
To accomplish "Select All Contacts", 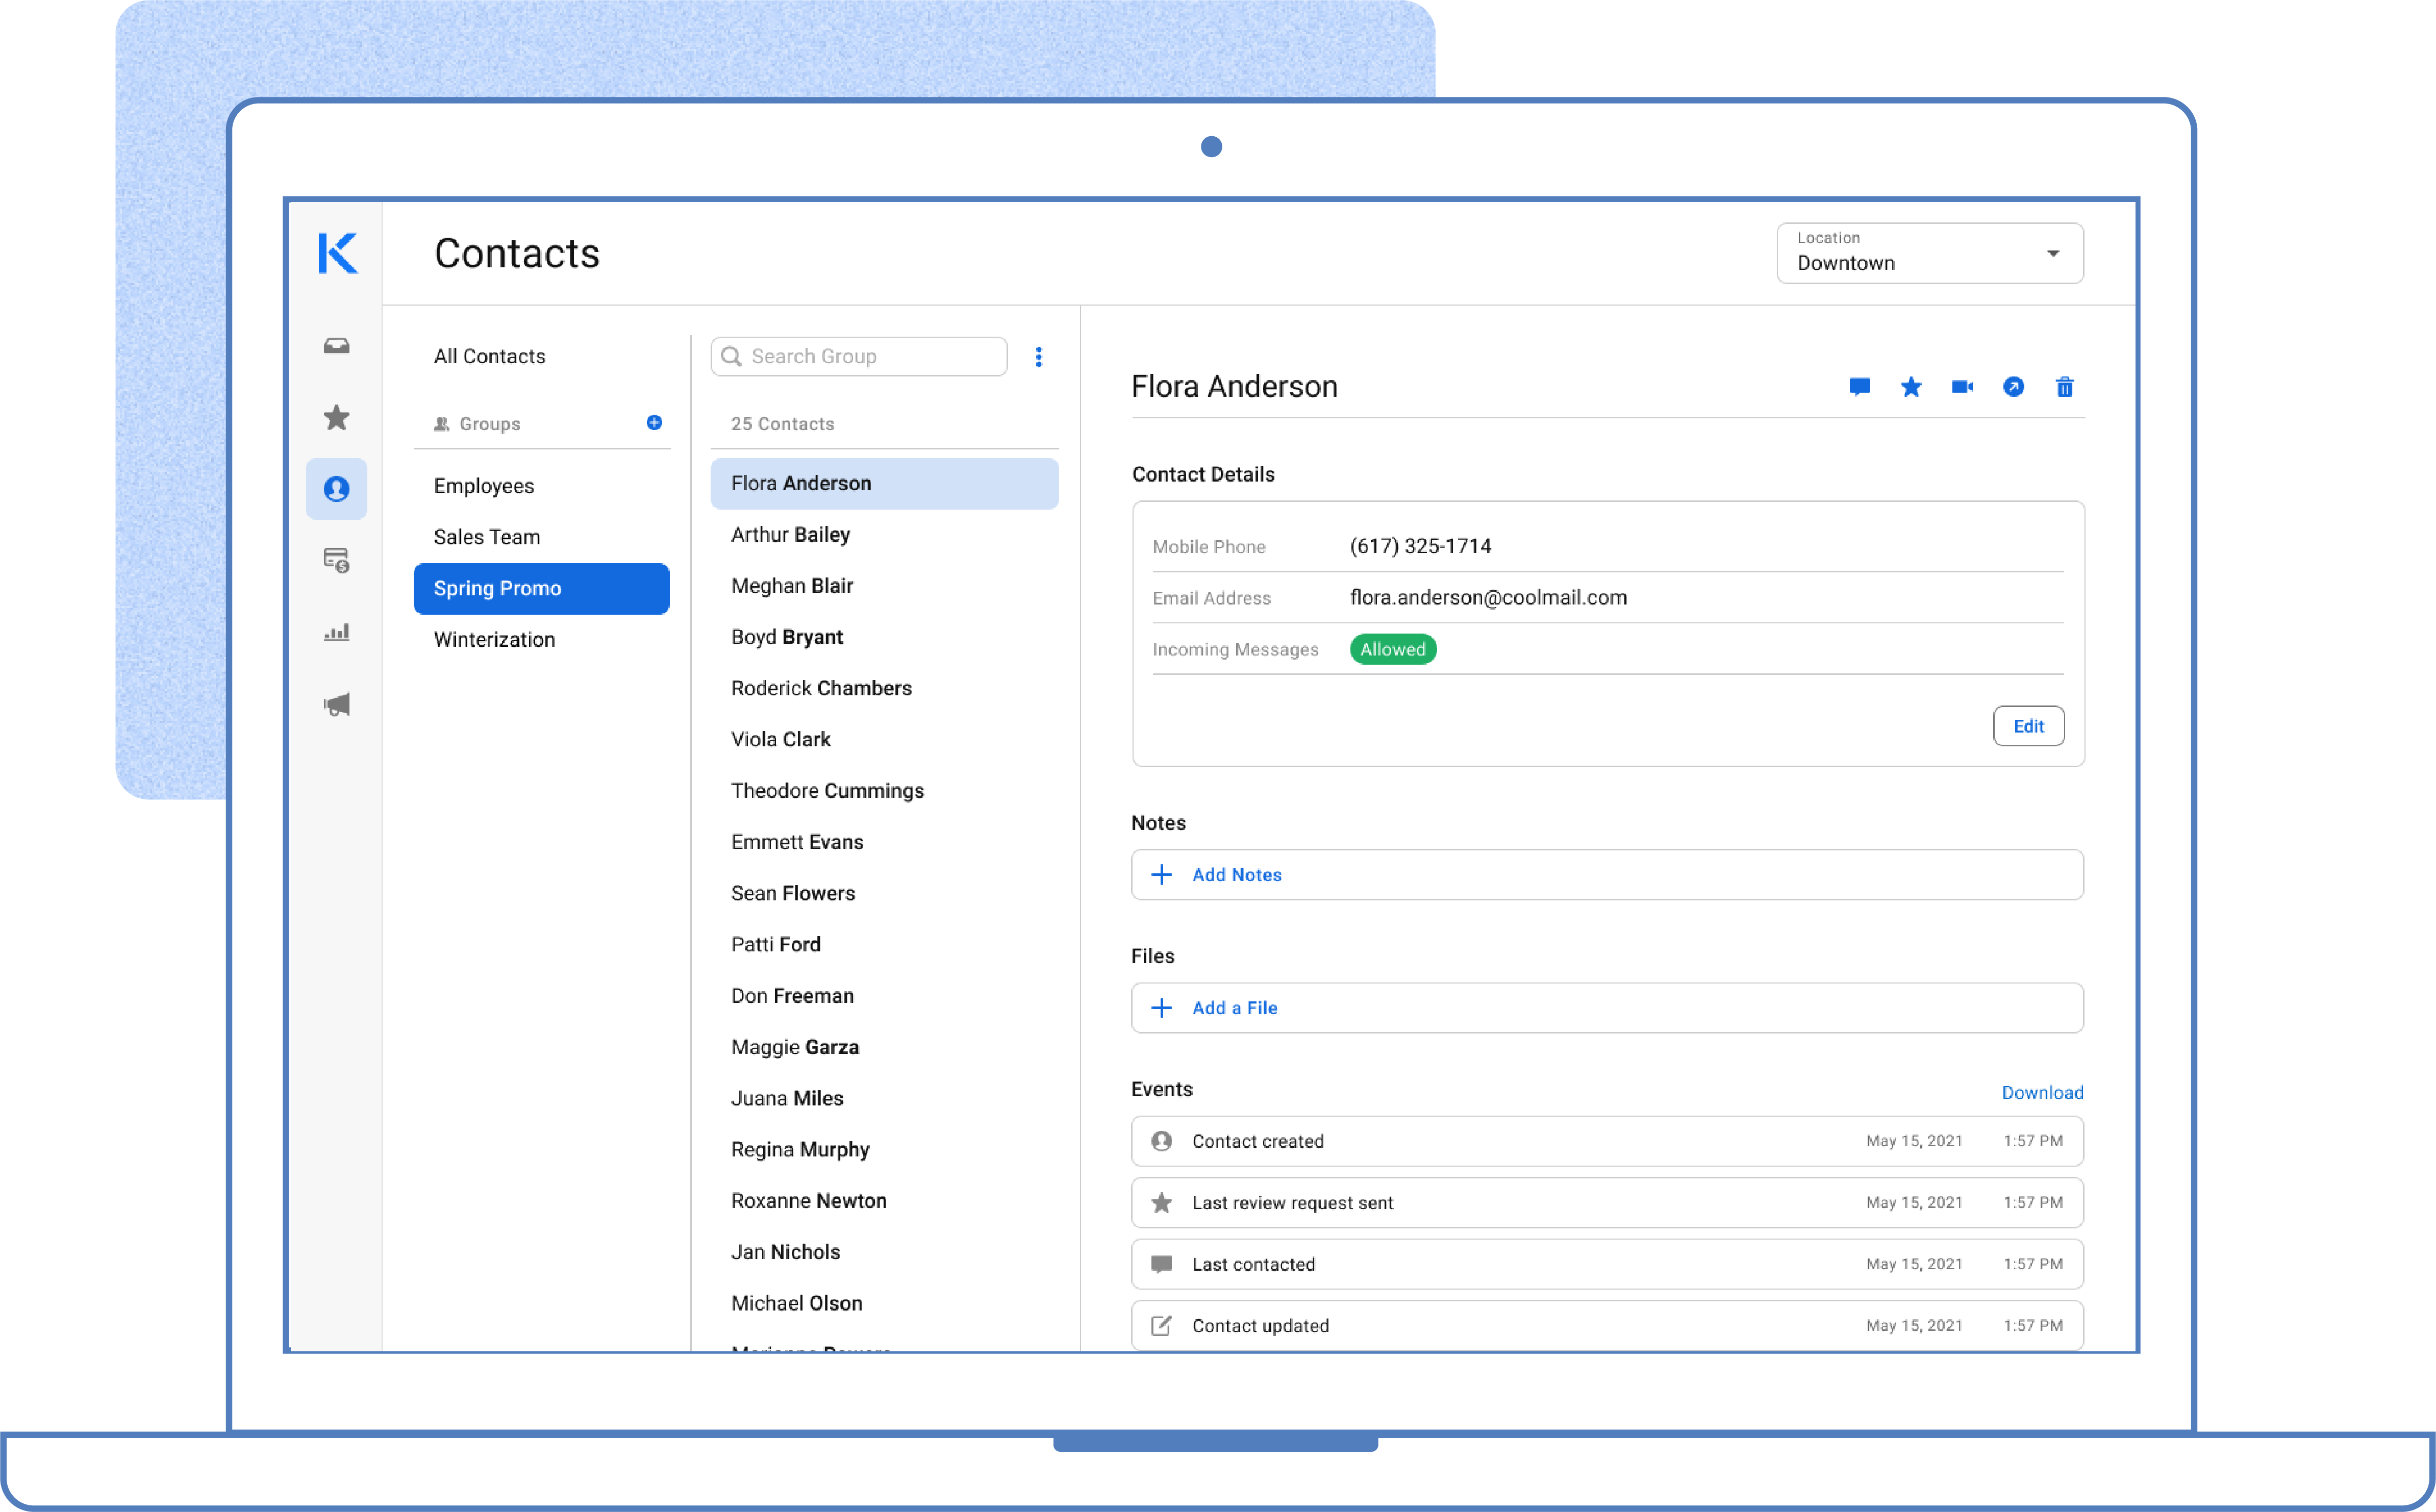I will 490,357.
